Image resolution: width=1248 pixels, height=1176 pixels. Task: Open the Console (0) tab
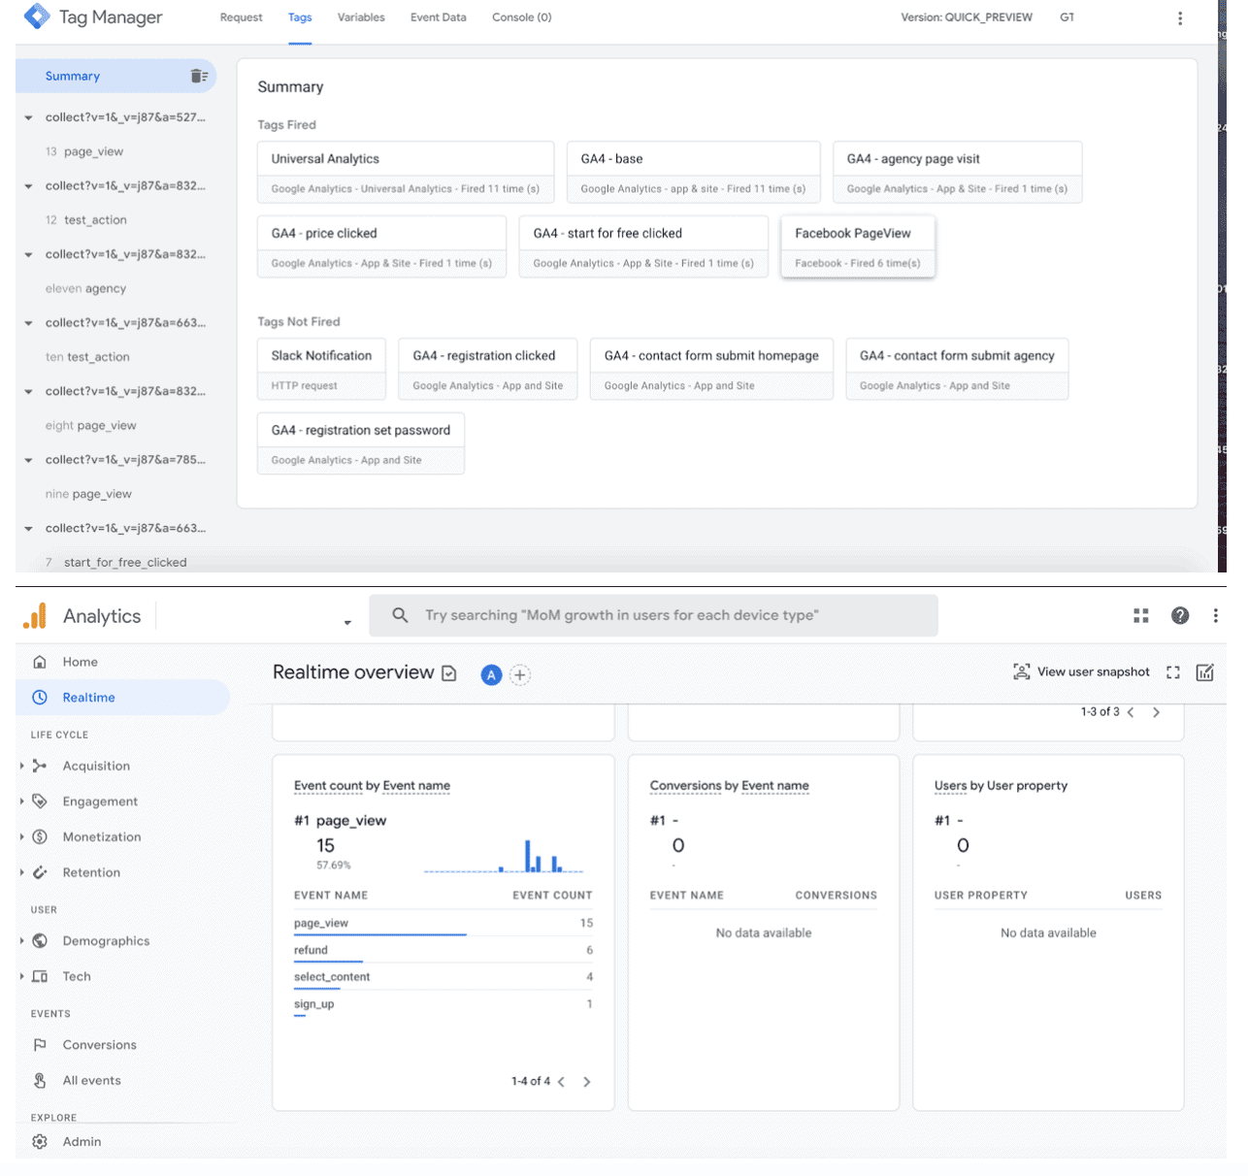pos(521,17)
